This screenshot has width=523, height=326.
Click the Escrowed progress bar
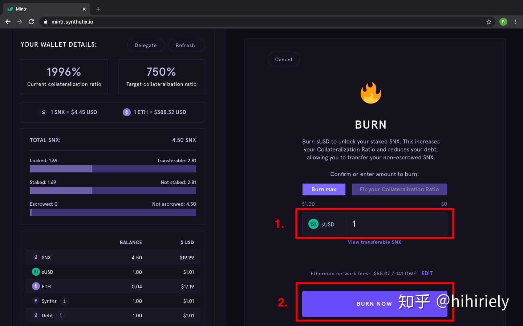113,212
